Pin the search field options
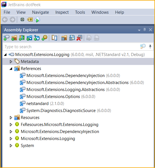 [x=150, y=46]
